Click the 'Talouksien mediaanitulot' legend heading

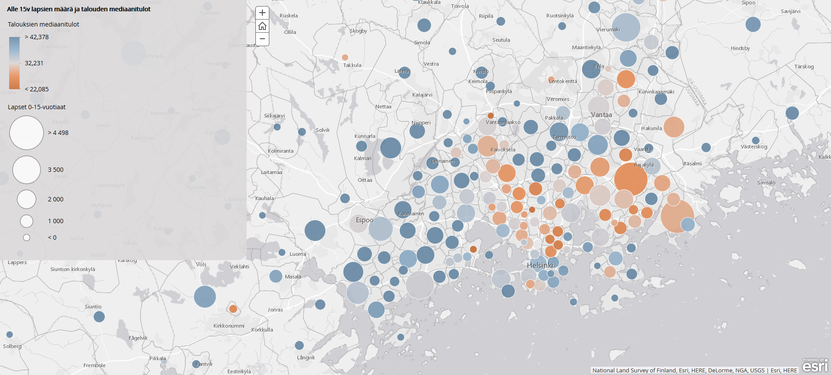click(x=44, y=24)
